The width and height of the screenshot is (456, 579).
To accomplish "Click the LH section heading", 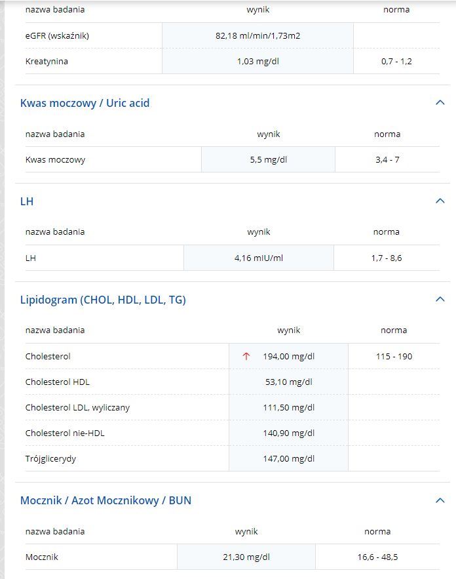I will 27,201.
